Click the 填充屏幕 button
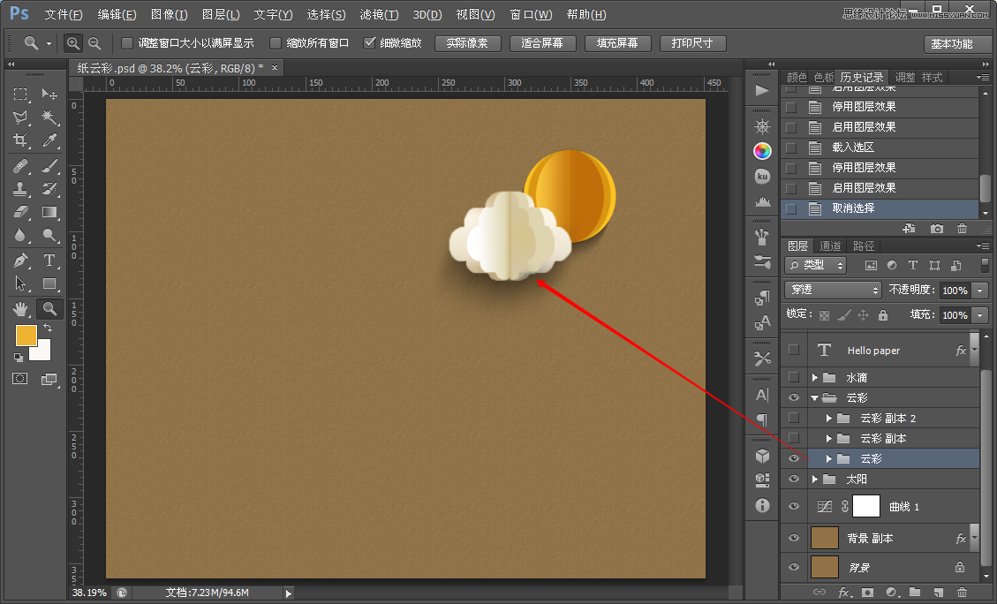This screenshot has height=604, width=997. coord(617,43)
